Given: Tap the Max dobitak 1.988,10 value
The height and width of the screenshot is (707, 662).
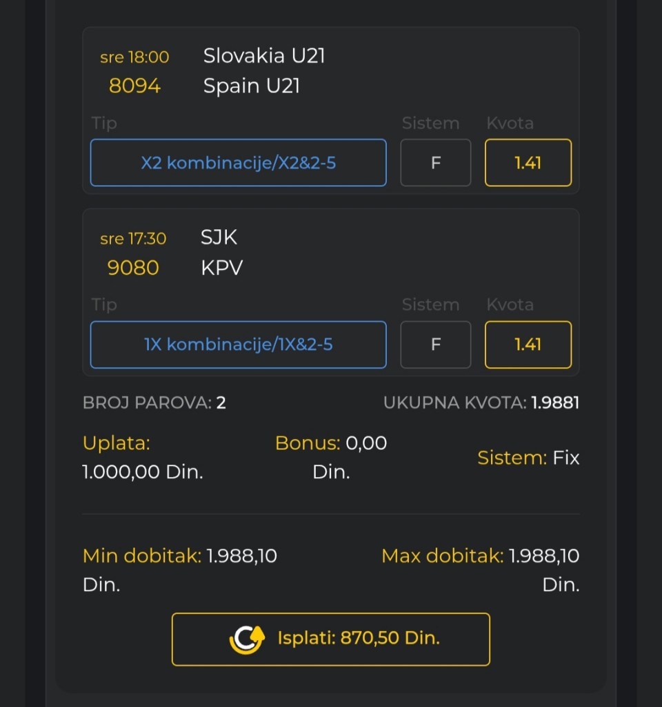Looking at the screenshot, I should pos(543,556).
